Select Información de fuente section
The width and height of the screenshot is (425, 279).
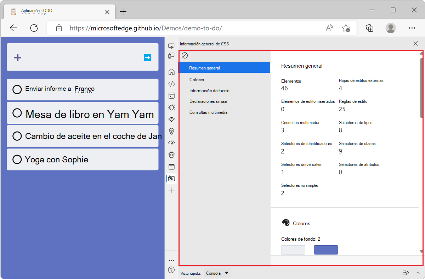pyautogui.click(x=225, y=91)
